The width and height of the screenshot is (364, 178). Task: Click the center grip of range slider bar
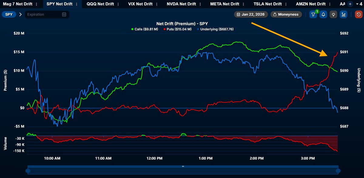(x=183, y=167)
